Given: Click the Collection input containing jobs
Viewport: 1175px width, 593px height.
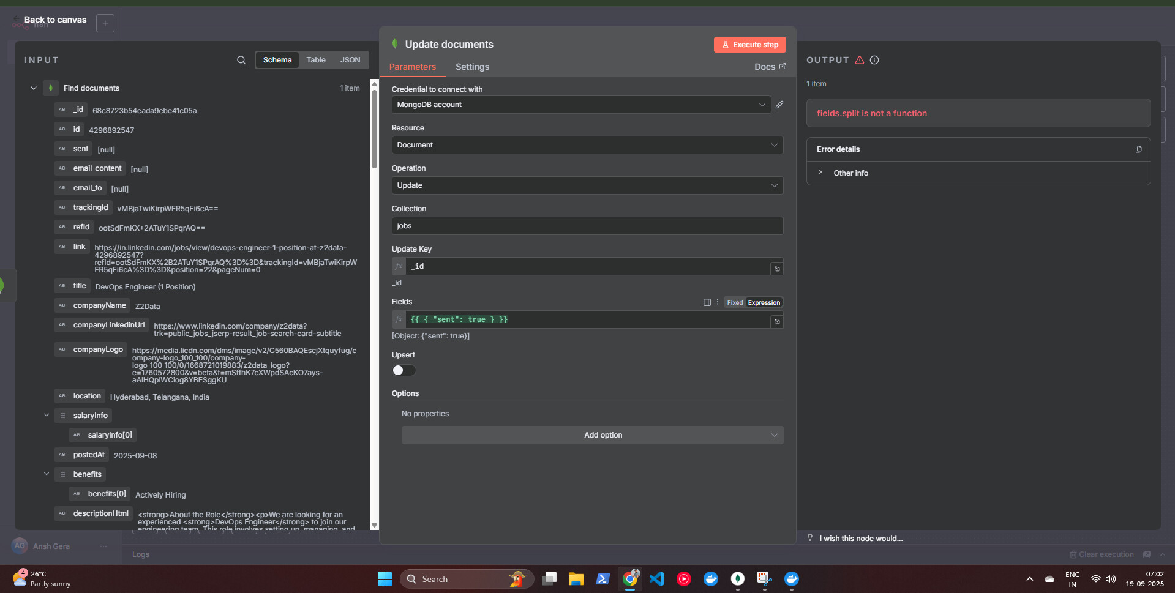Looking at the screenshot, I should tap(587, 225).
